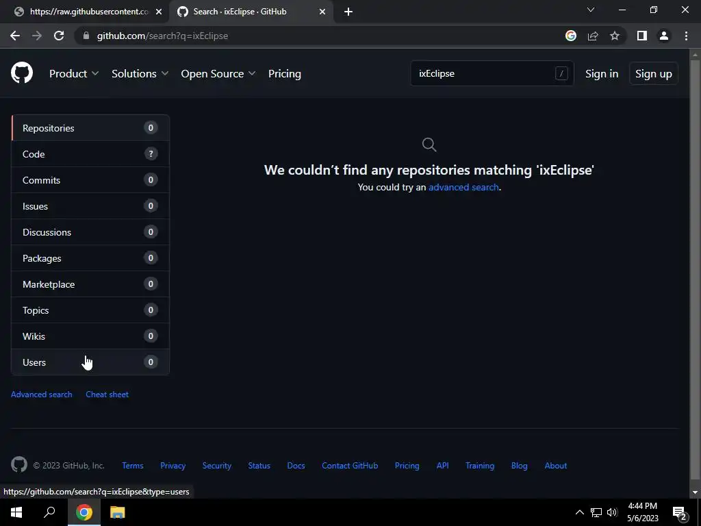
Task: Open About footer link
Action: (556, 465)
